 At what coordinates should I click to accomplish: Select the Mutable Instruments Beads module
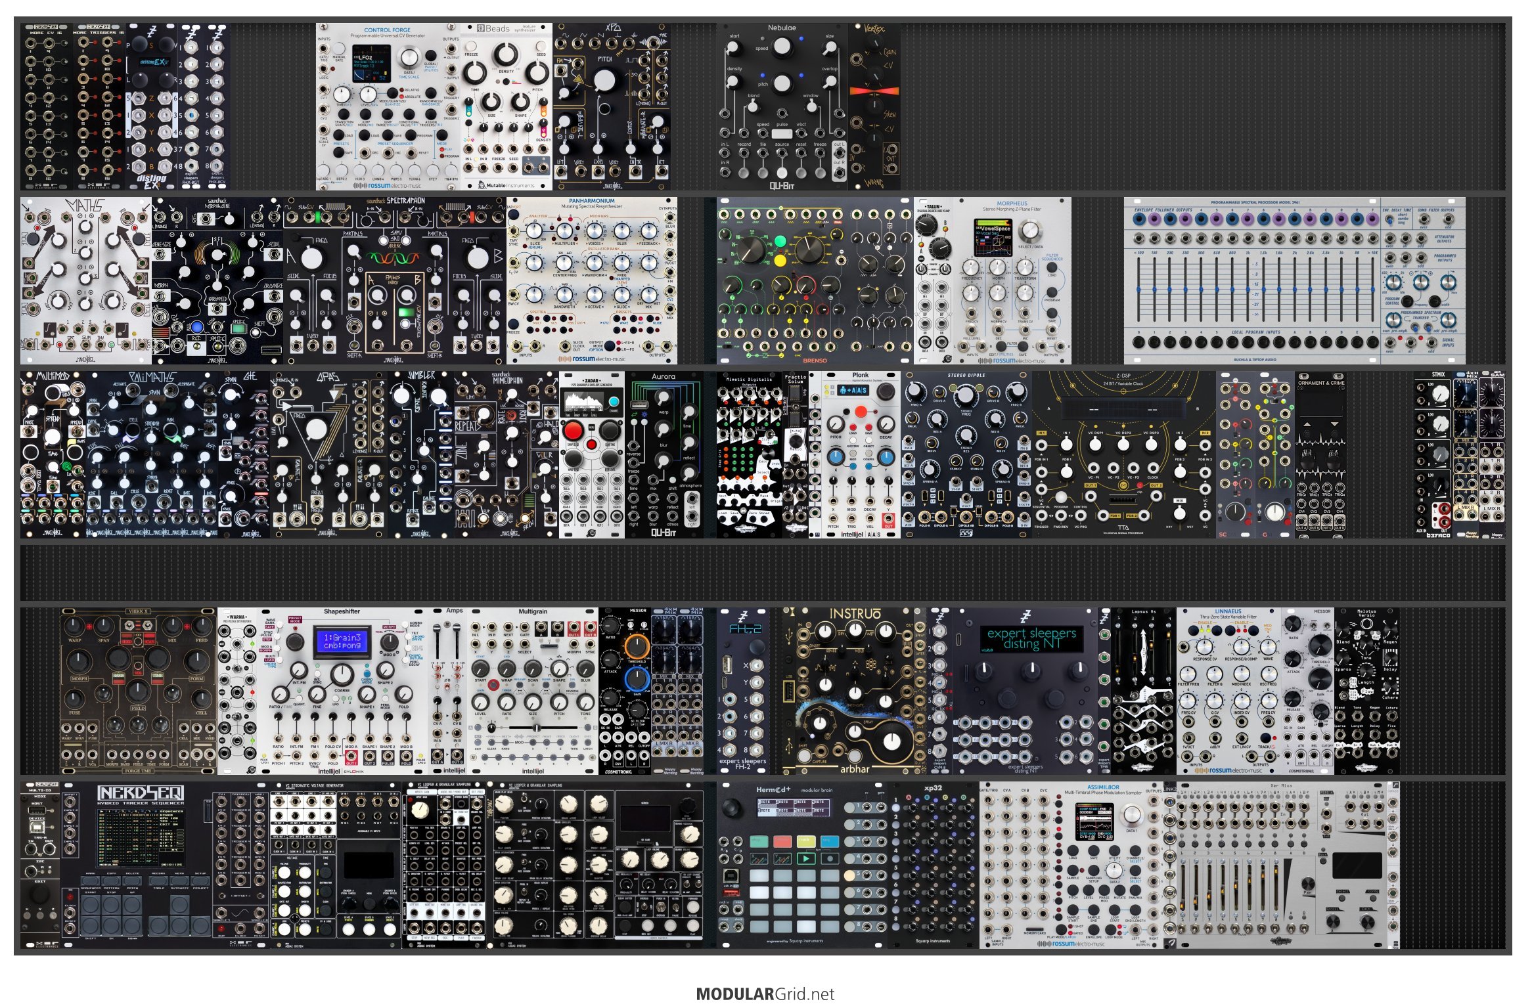click(x=506, y=107)
